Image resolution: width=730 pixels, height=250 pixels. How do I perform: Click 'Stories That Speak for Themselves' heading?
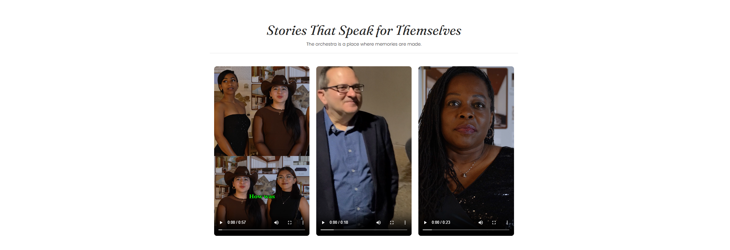click(364, 31)
